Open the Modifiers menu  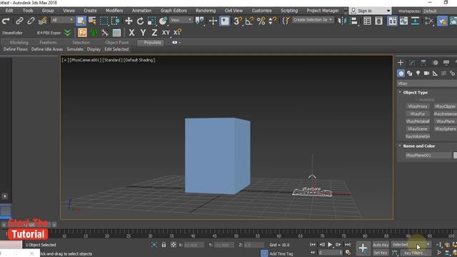pyautogui.click(x=114, y=11)
